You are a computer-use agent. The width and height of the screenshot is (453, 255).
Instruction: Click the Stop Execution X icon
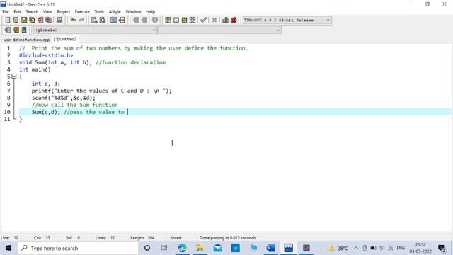pos(214,20)
